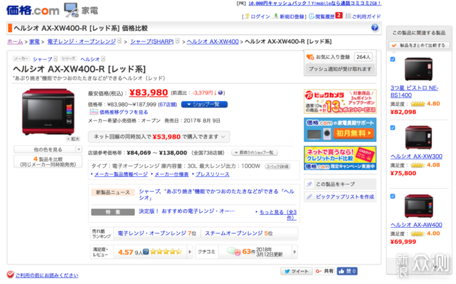Go to the ホーム breadcrumb
Image resolution: width=456 pixels, height=284 pixels.
pyautogui.click(x=15, y=42)
